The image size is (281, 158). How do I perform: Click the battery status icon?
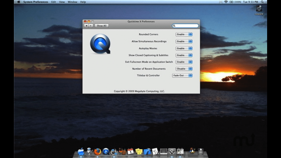pyautogui.click(x=231, y=2)
